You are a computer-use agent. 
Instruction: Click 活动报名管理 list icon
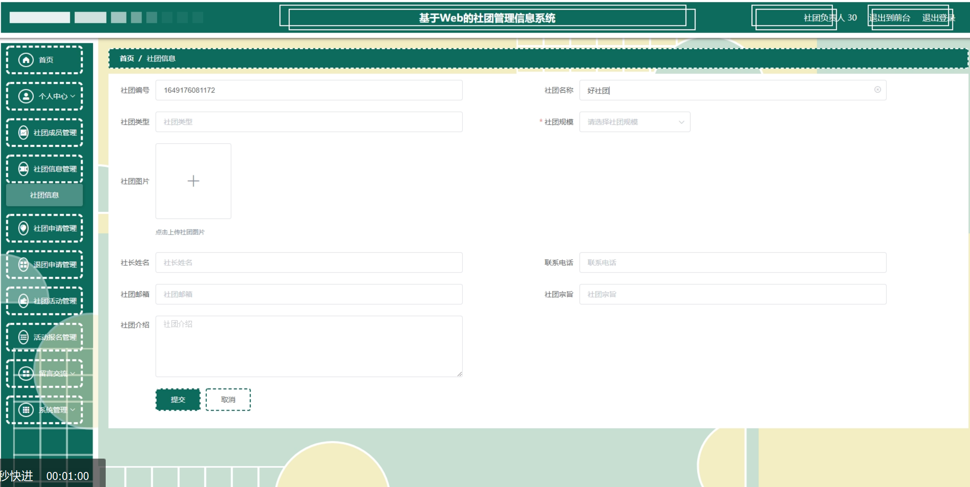point(23,337)
